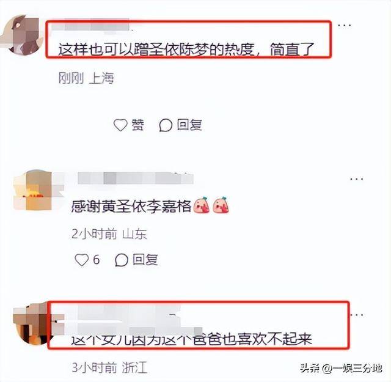Click the 2小时前 山东 timestamp
This screenshot has width=391, height=382.
tap(109, 234)
